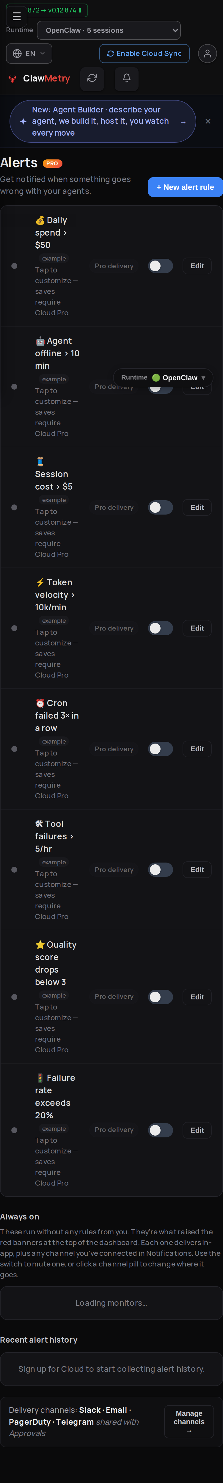The width and height of the screenshot is (223, 1483).
Task: Click the version update indicator at top
Action: click(x=55, y=10)
